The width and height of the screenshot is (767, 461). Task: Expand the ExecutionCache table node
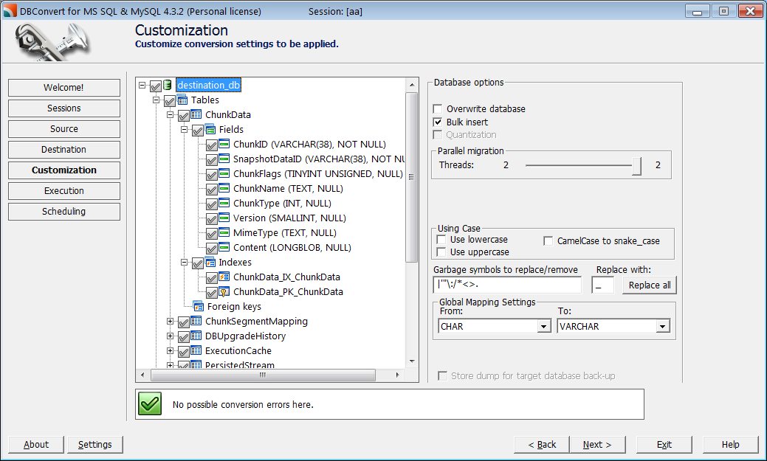pos(171,350)
